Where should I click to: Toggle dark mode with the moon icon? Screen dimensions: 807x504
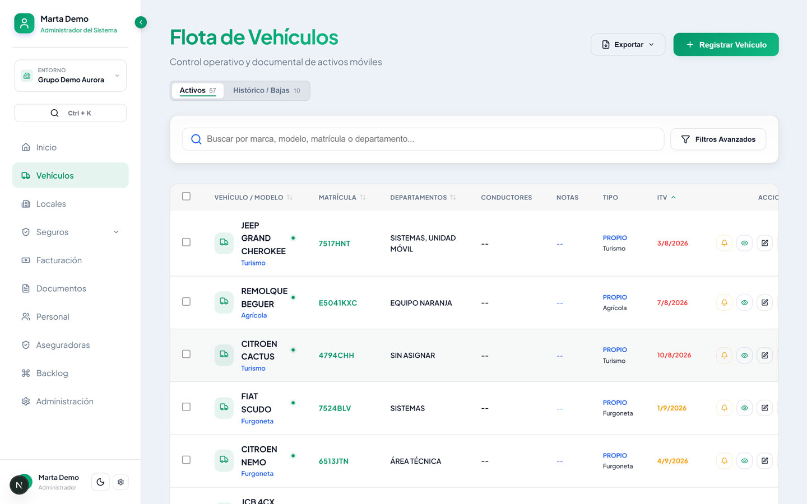click(x=100, y=482)
